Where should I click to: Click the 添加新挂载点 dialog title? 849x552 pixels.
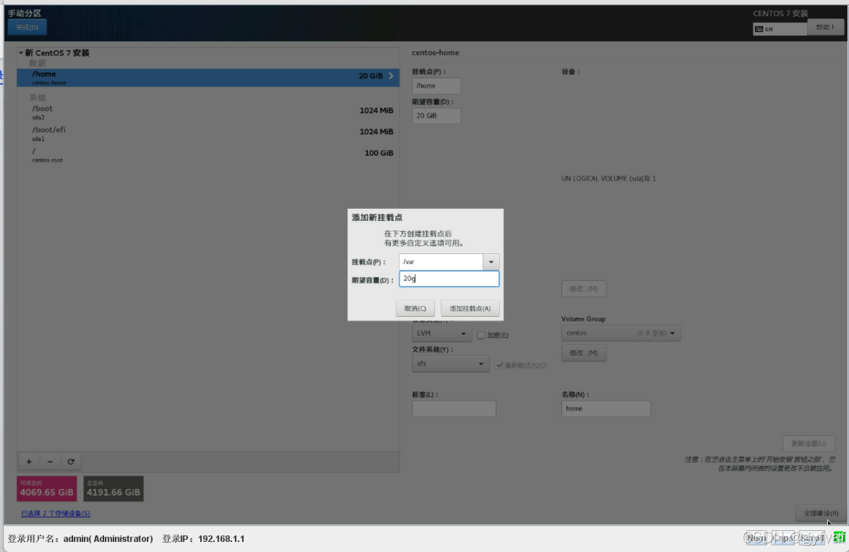pos(377,218)
